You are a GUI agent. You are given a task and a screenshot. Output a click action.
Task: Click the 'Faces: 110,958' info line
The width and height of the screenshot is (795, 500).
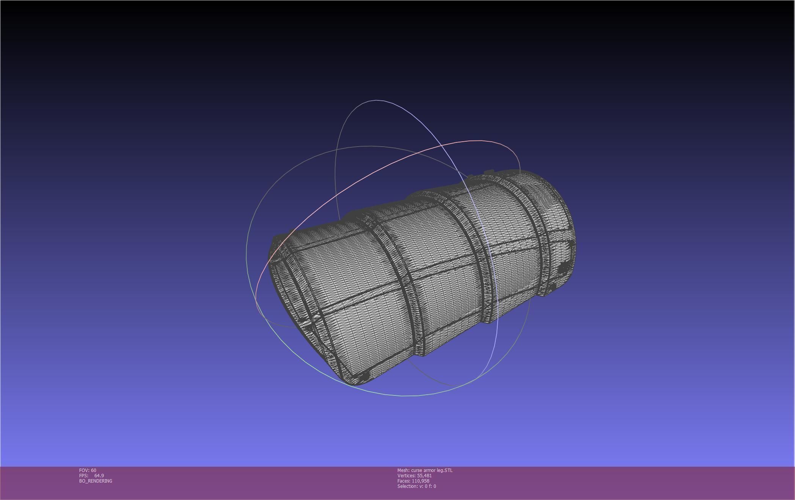click(413, 481)
